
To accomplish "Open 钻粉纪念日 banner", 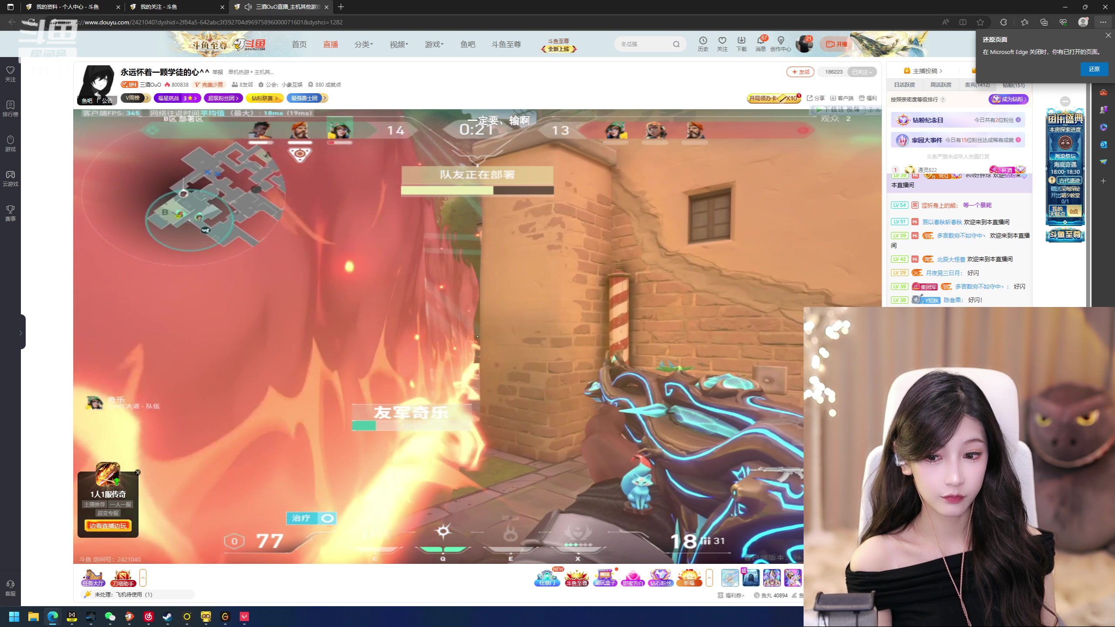I will (957, 120).
